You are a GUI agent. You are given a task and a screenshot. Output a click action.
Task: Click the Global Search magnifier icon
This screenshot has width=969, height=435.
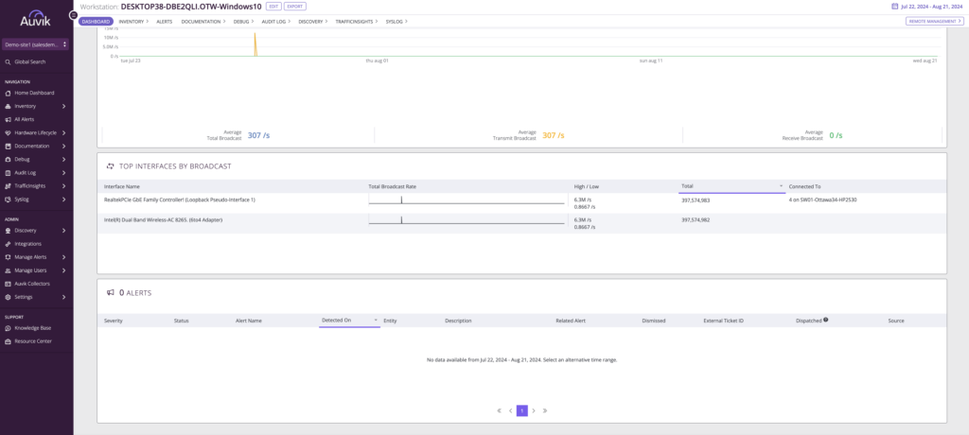coord(8,61)
